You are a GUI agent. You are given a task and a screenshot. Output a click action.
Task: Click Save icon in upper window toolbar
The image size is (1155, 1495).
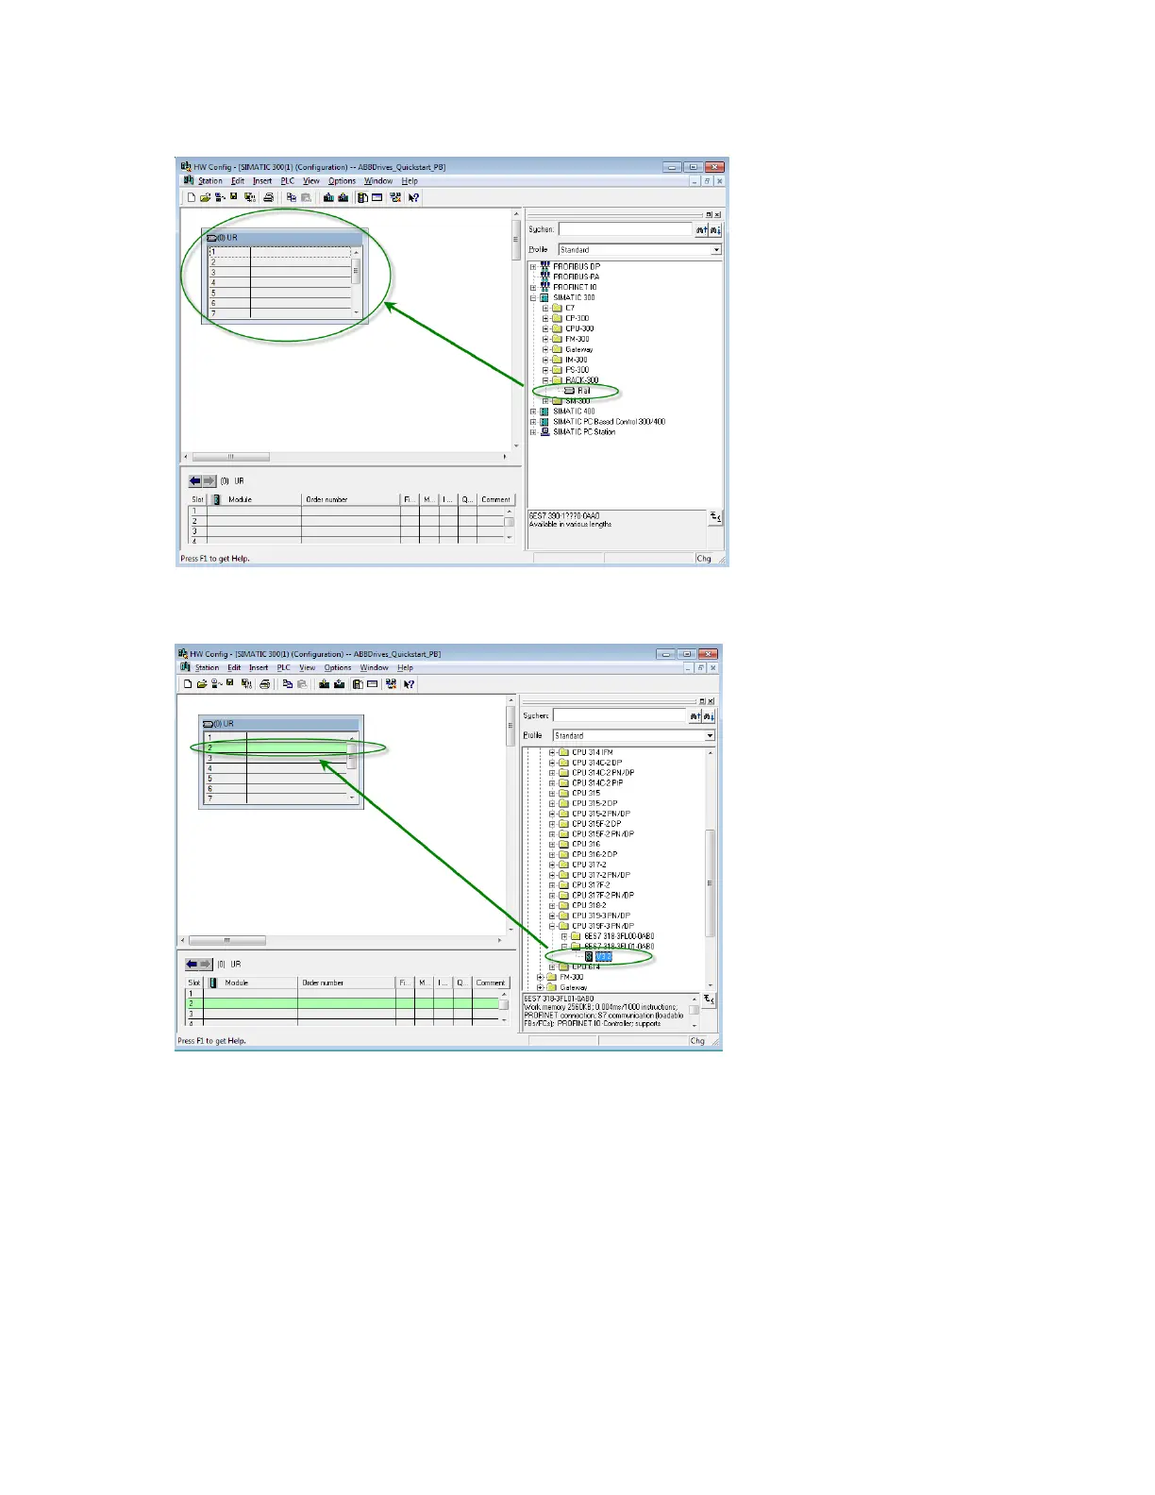coord(233,196)
